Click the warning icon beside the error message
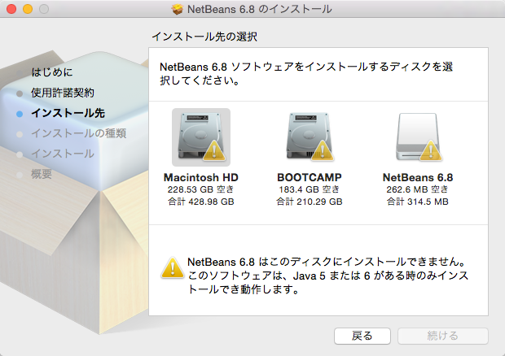 click(173, 267)
